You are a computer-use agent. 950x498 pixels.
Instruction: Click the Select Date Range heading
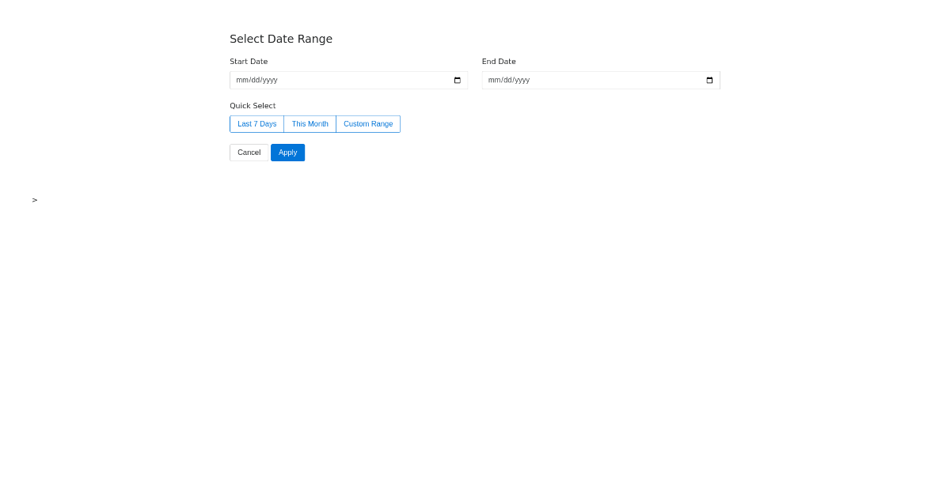click(281, 39)
